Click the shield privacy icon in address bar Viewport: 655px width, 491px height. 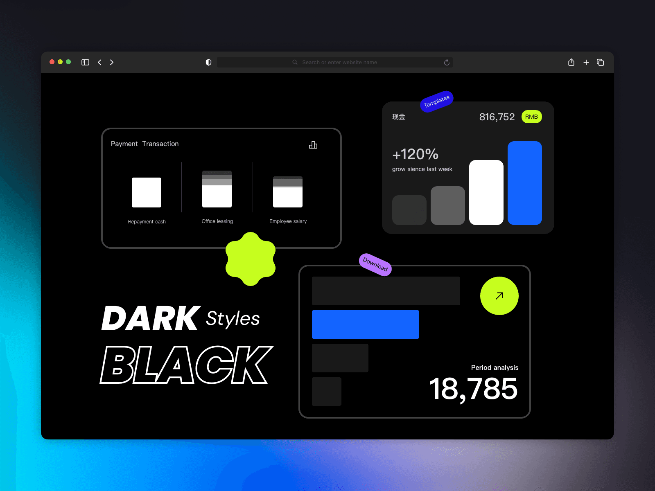(x=208, y=62)
